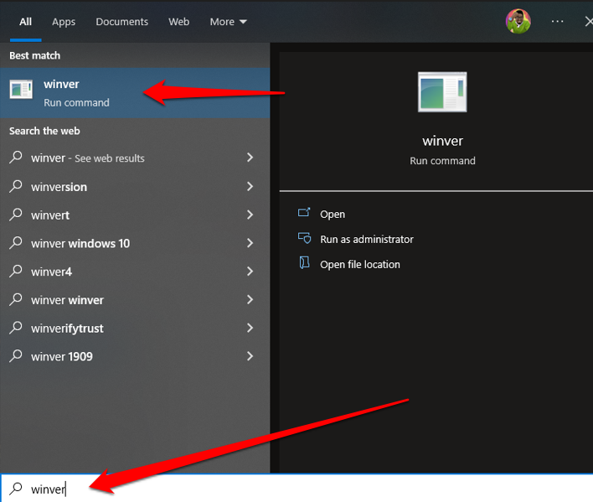
Task: Expand chevron next to winverifytrust
Action: click(250, 328)
